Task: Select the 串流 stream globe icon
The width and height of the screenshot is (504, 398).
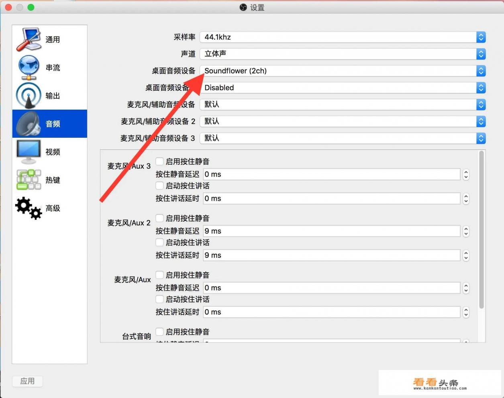Action: [x=29, y=67]
